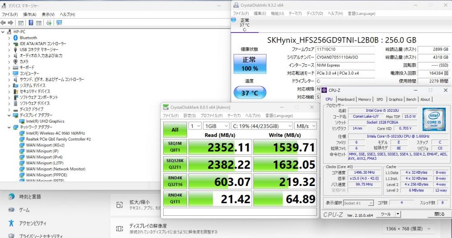Expand the IDE ATA/ATAPI controllers category
This screenshot has height=238, width=452.
click(x=9, y=44)
